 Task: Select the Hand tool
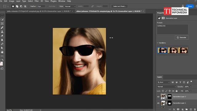[x=2, y=52]
